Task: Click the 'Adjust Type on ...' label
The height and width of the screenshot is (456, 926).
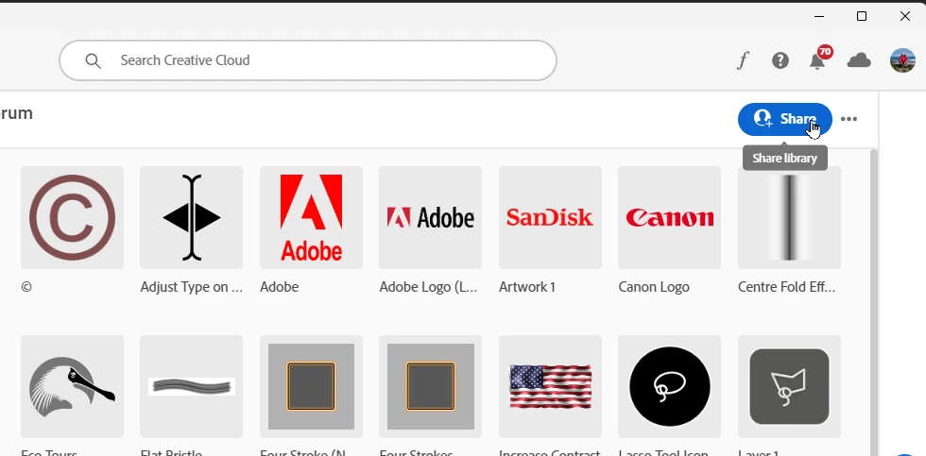Action: click(191, 287)
